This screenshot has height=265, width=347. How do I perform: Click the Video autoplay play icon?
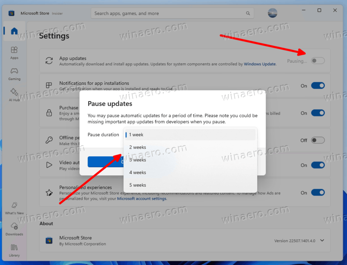(49, 165)
